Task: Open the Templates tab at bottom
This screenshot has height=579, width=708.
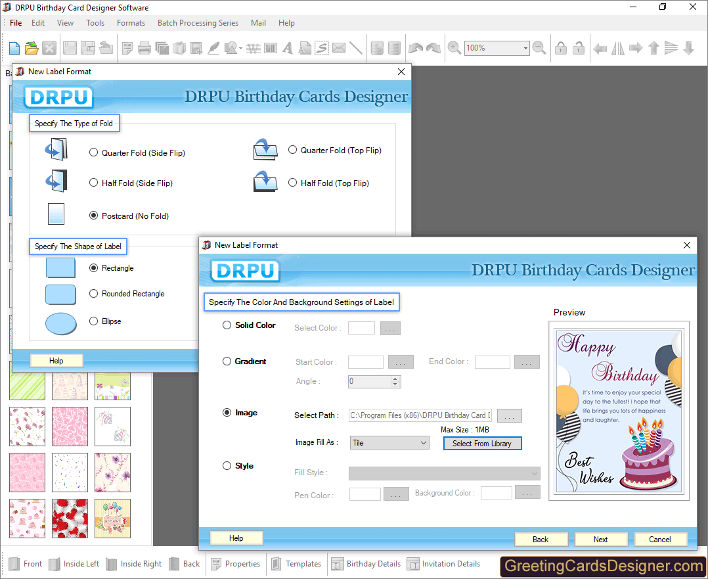Action: pos(296,564)
